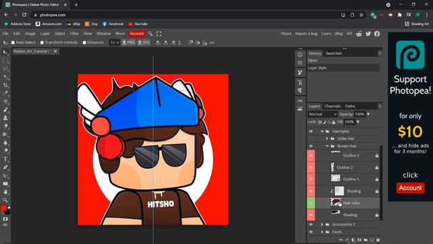Select the Pen tool

(x=5, y=167)
